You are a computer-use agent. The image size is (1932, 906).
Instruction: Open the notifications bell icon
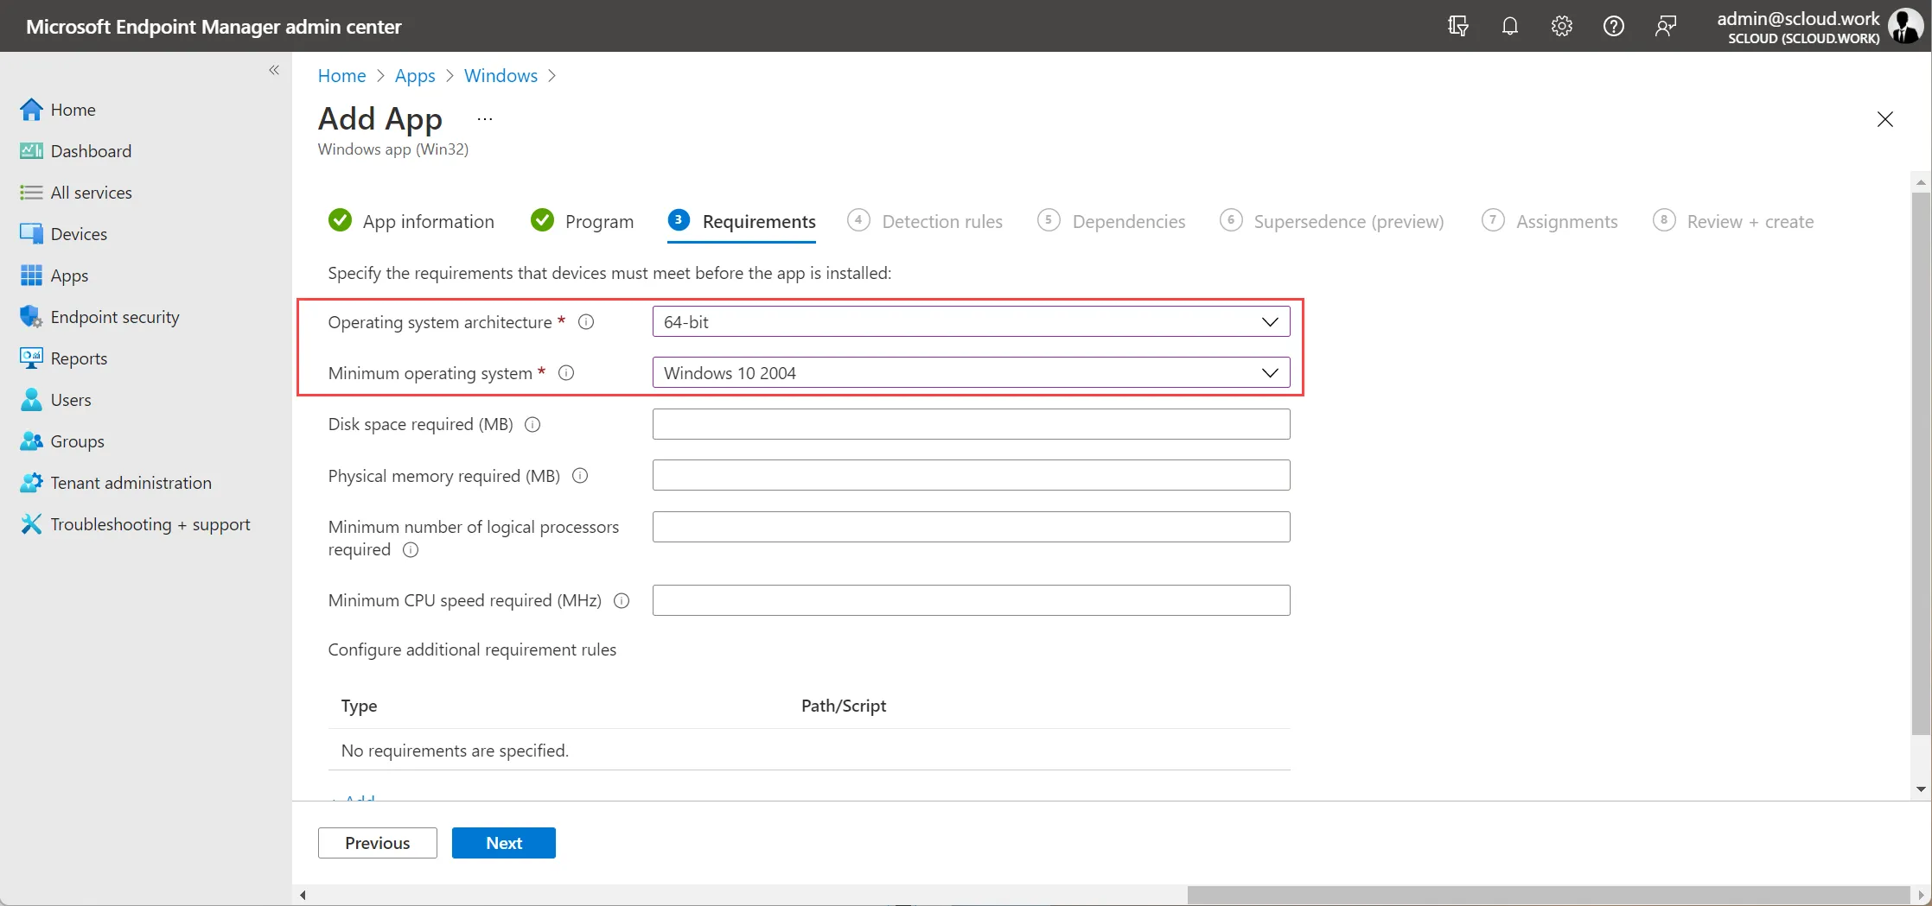click(1509, 26)
